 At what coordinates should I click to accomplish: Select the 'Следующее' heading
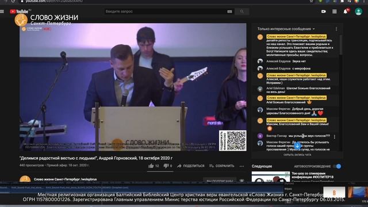click(x=262, y=166)
